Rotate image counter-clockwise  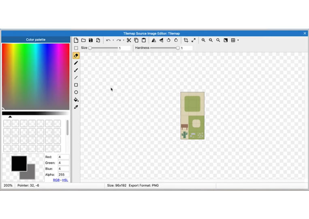pos(168,40)
